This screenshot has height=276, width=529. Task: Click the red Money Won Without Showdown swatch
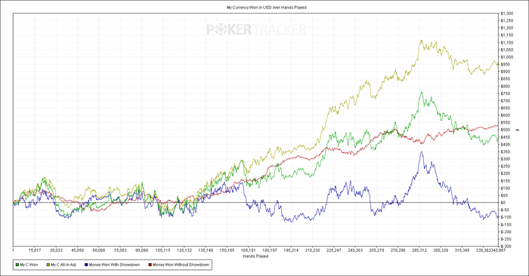150,265
